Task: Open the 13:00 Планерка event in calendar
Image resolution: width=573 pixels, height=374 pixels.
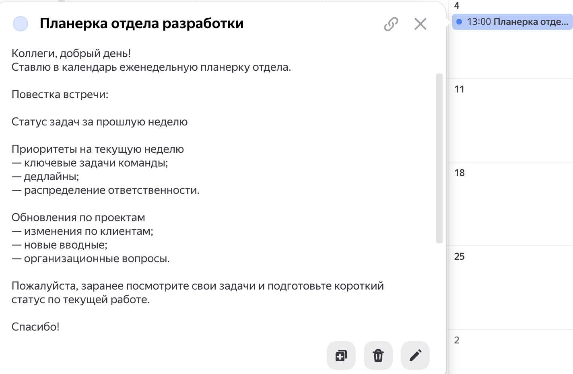Action: (x=513, y=22)
